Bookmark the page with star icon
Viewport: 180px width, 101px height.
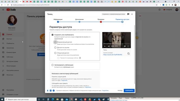(157, 5)
